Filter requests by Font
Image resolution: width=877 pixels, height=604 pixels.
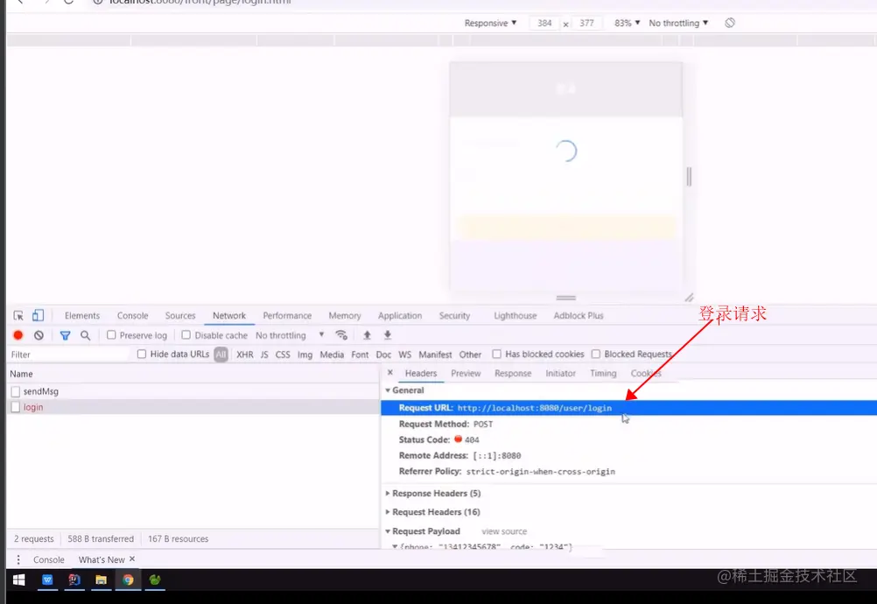(x=360, y=355)
